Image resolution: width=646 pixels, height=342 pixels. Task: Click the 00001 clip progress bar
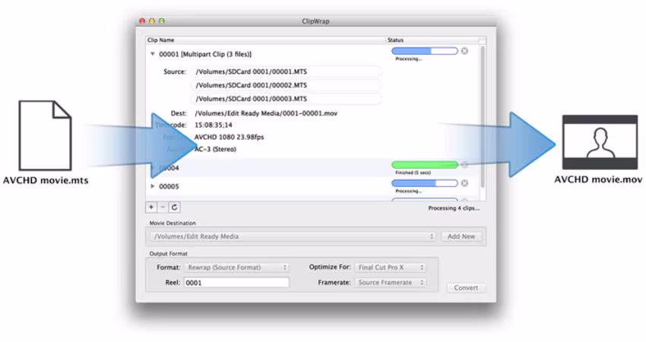[x=425, y=51]
